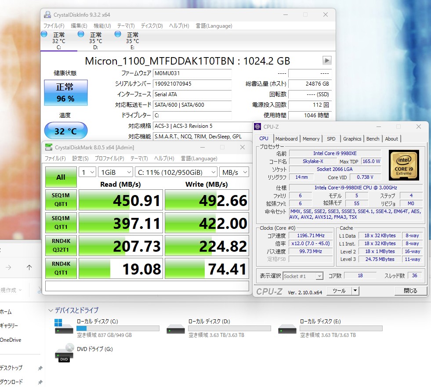Open the test count dropdown showing 1

click(x=87, y=172)
